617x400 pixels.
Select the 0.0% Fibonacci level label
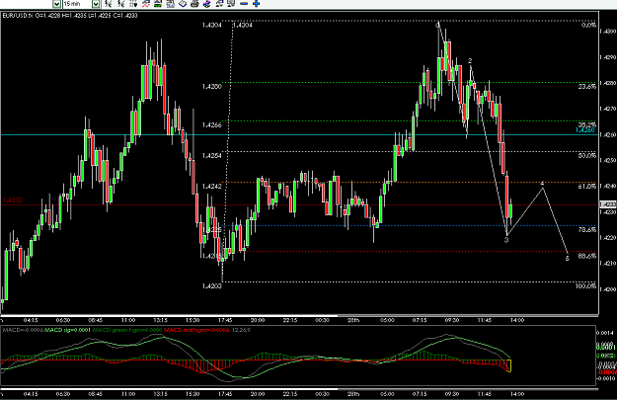(588, 25)
